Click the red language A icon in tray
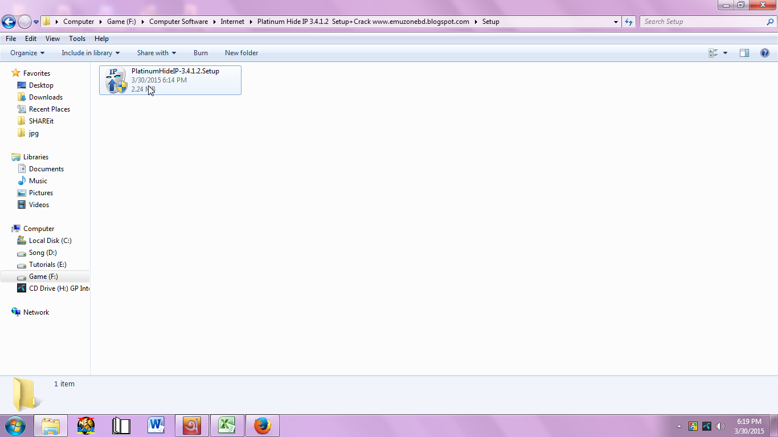The image size is (778, 437). point(693,426)
